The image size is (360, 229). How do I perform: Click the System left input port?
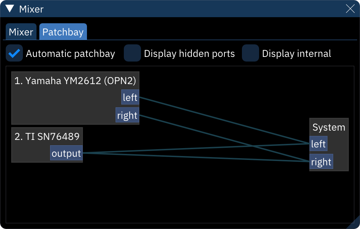click(318, 143)
